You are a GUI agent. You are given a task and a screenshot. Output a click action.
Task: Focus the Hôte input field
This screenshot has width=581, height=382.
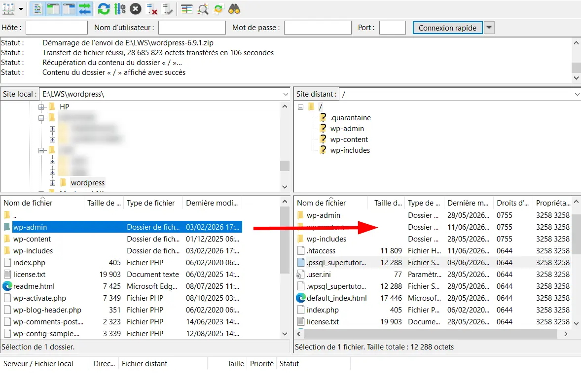pyautogui.click(x=57, y=28)
